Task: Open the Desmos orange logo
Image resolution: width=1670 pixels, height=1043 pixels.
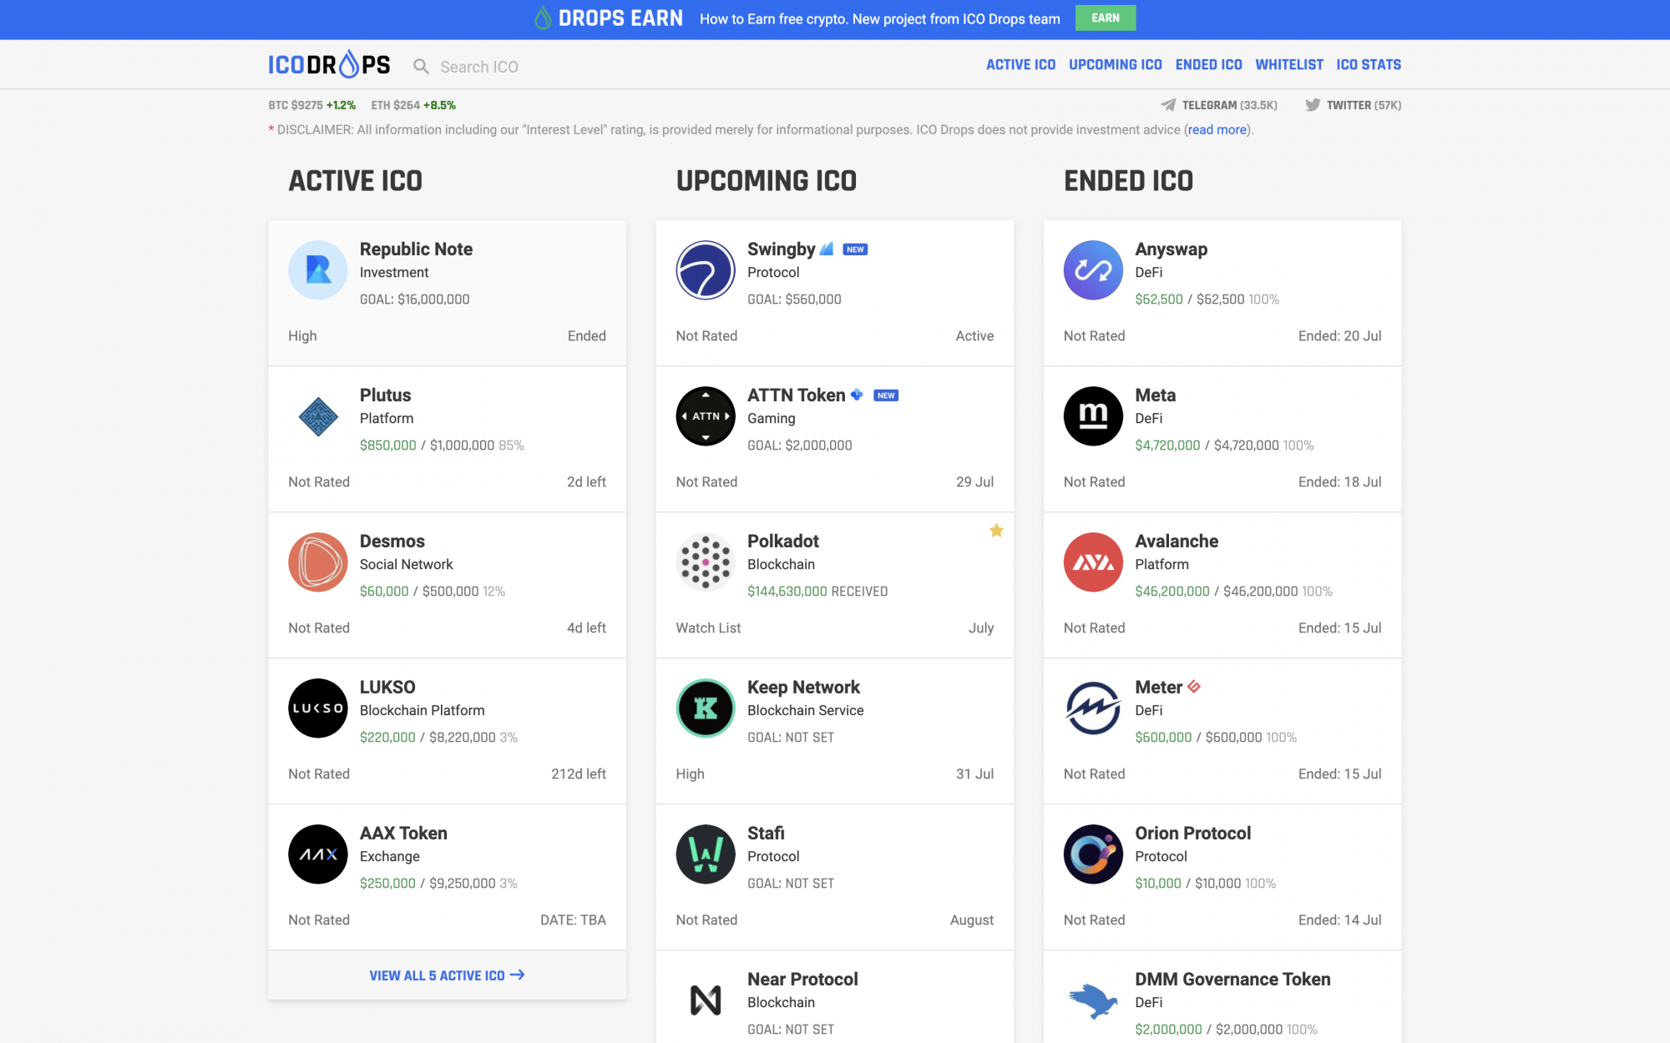Action: 318,562
